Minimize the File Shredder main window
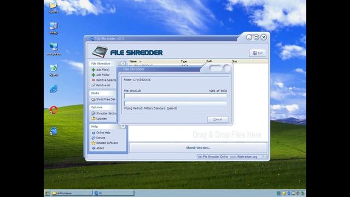Image resolution: width=350 pixels, height=197 pixels. [249, 37]
